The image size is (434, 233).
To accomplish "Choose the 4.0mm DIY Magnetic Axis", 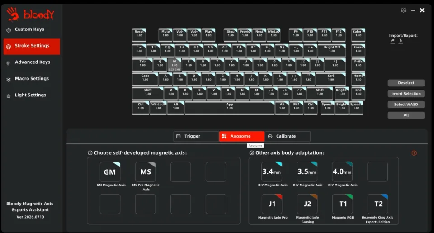I will point(342,171).
